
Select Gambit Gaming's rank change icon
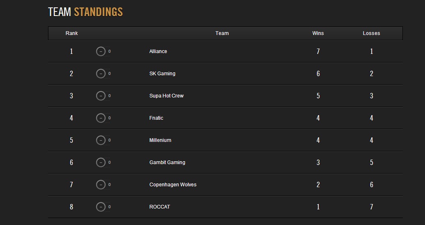(x=101, y=162)
